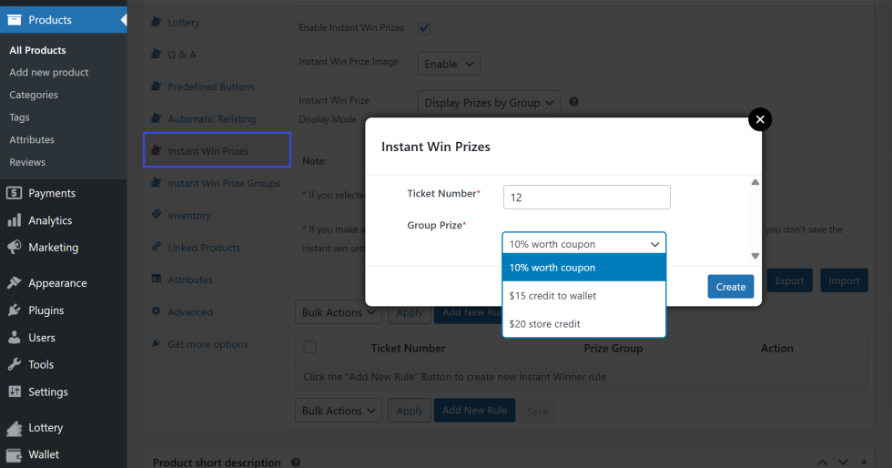Close the Instant Win Prizes dialog
The image size is (892, 468).
click(759, 119)
